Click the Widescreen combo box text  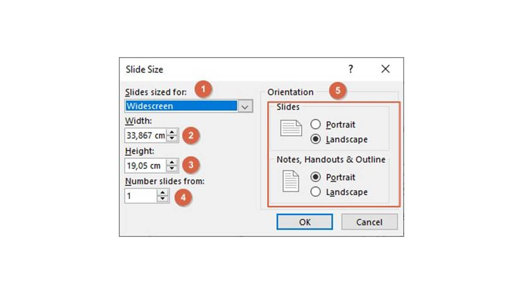181,106
